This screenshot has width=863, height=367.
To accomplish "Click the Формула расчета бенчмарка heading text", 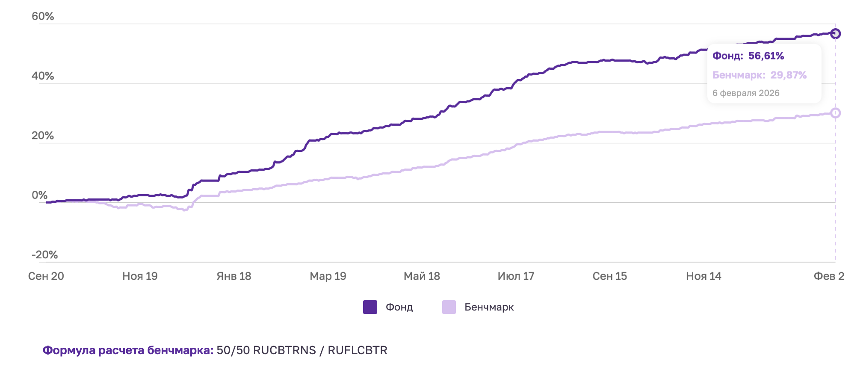I will pos(128,350).
